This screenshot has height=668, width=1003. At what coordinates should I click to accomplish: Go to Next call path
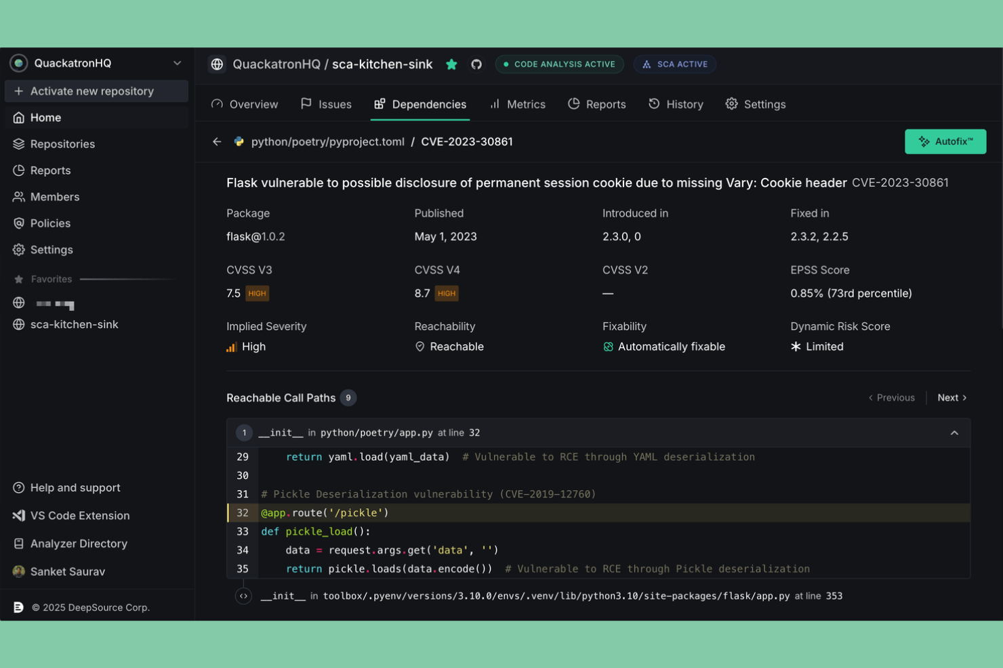click(x=952, y=397)
